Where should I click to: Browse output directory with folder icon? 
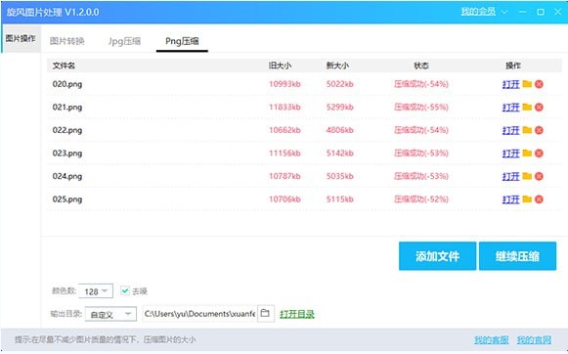266,314
